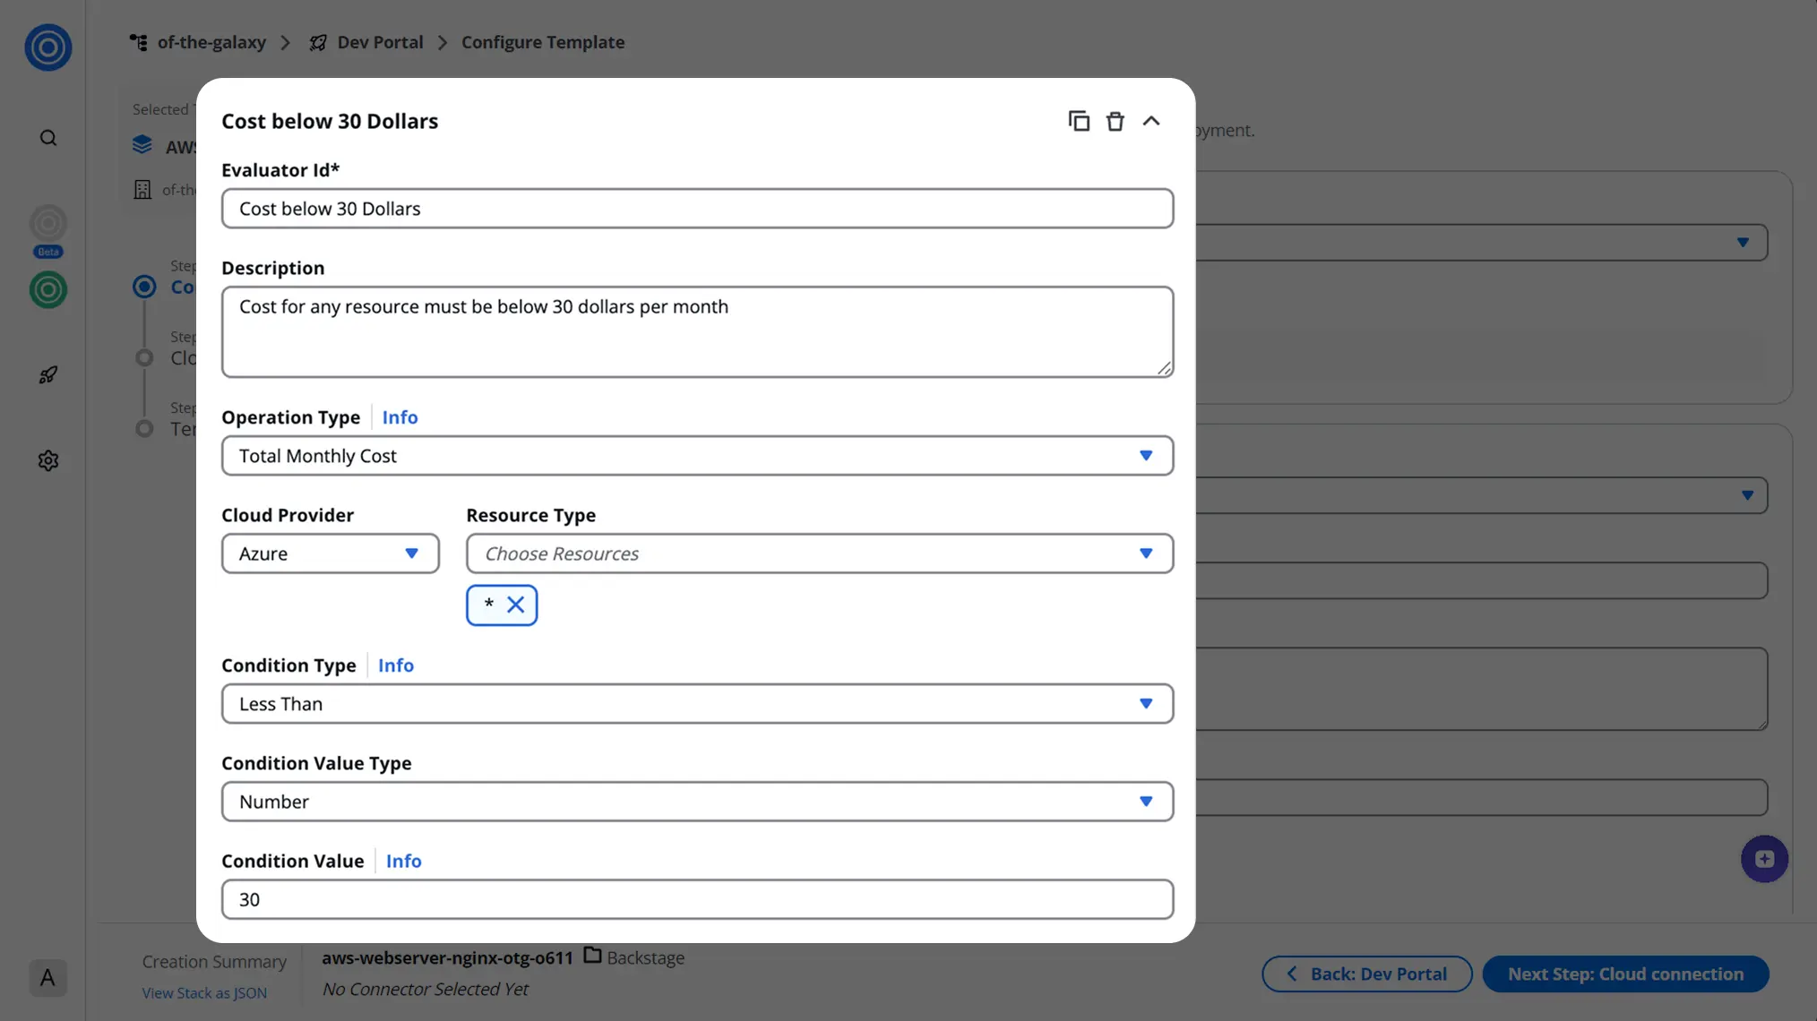The width and height of the screenshot is (1817, 1021).
Task: Remove the asterisk resource type chip
Action: [515, 605]
